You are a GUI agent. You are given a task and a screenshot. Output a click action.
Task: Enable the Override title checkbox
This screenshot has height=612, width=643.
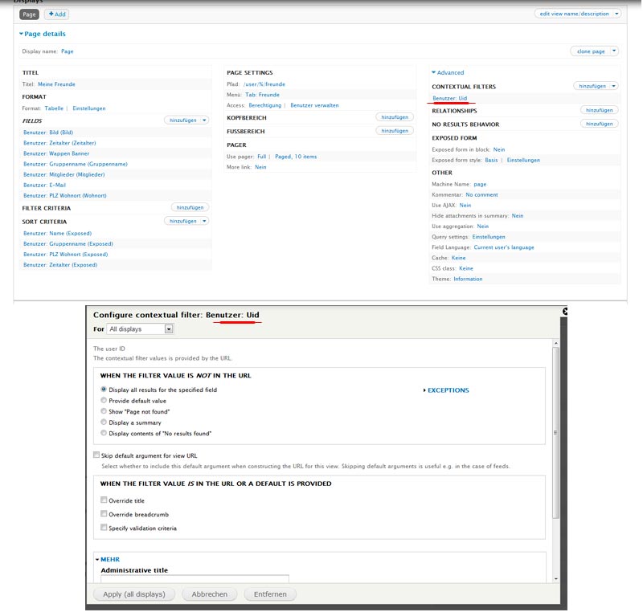(x=104, y=500)
